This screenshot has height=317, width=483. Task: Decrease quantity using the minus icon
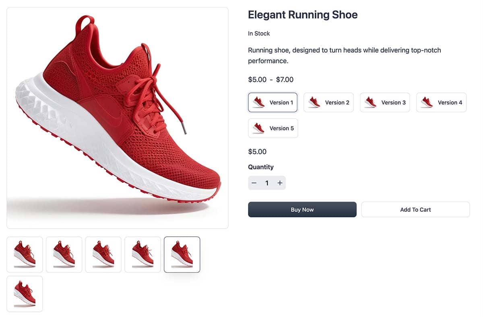[x=254, y=183]
